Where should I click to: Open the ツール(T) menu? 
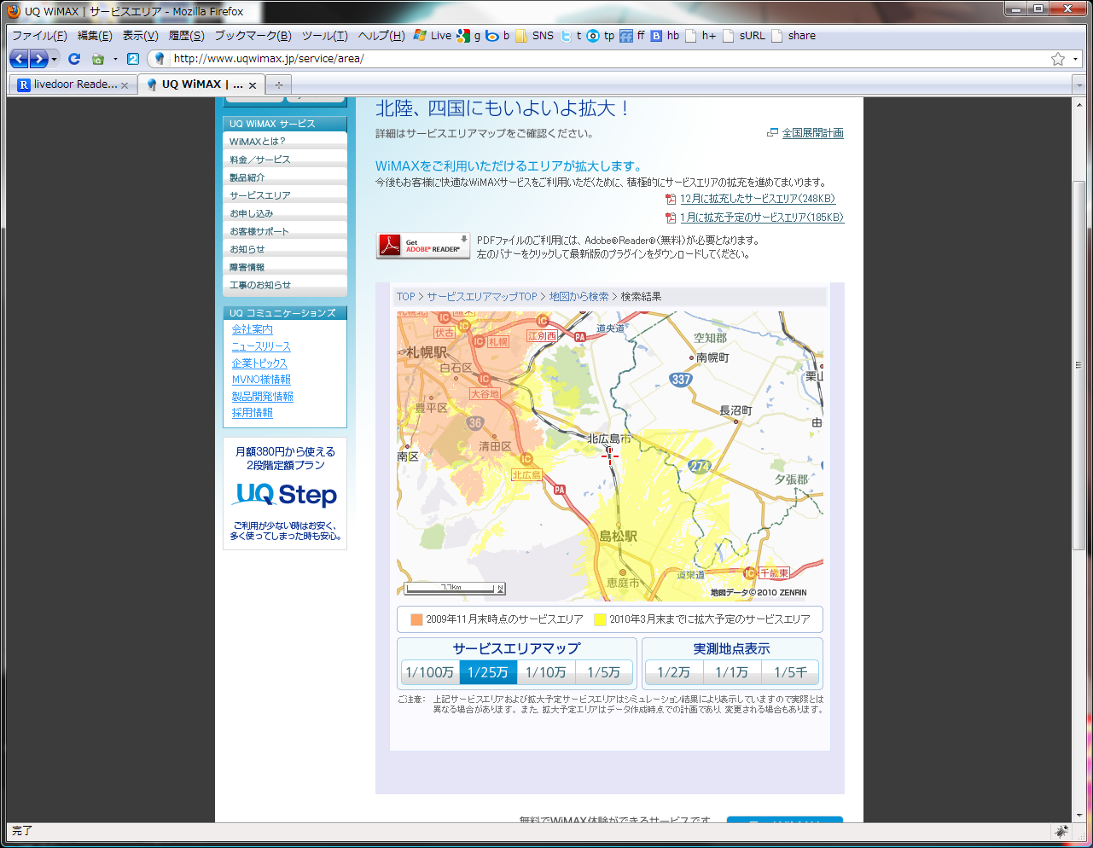(324, 35)
